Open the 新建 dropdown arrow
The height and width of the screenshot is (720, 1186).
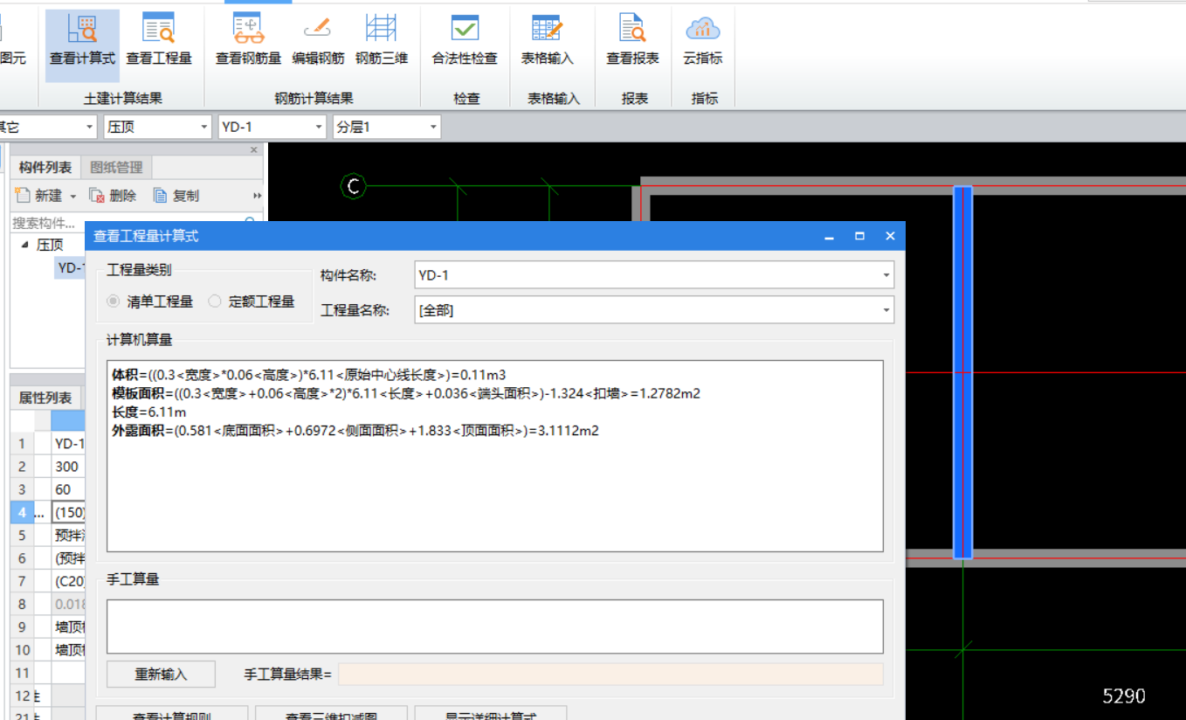73,196
